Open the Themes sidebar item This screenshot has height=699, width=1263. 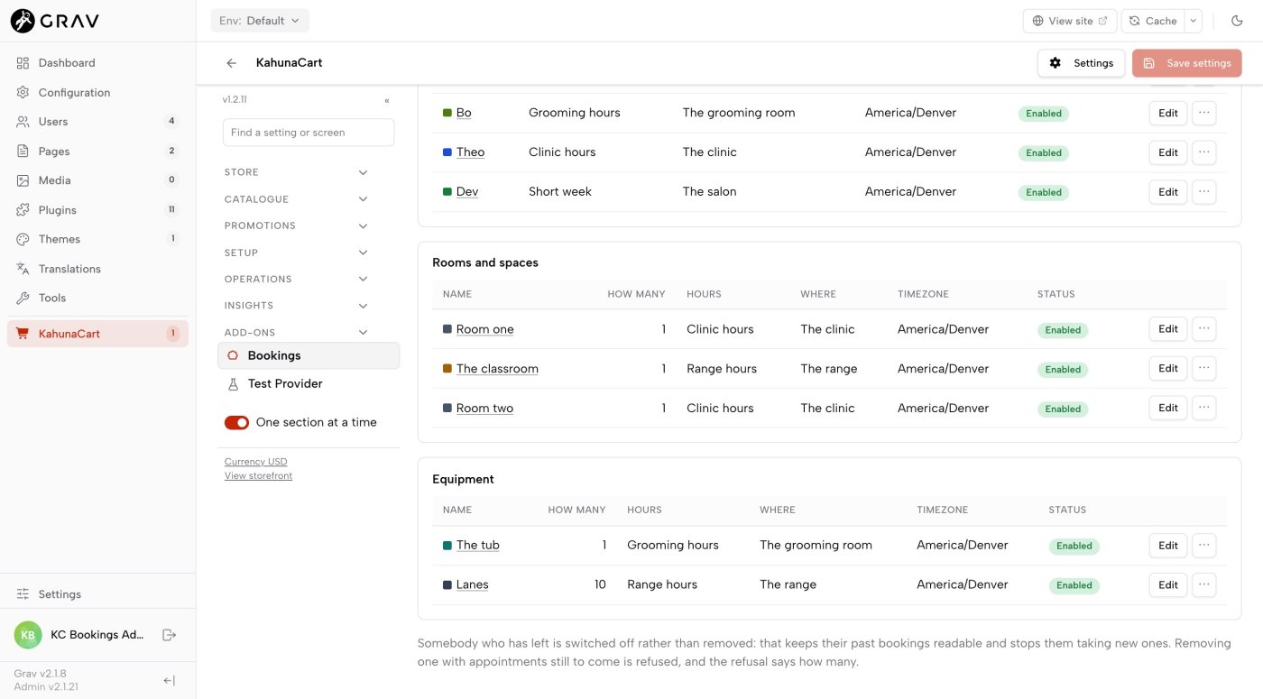coord(97,239)
